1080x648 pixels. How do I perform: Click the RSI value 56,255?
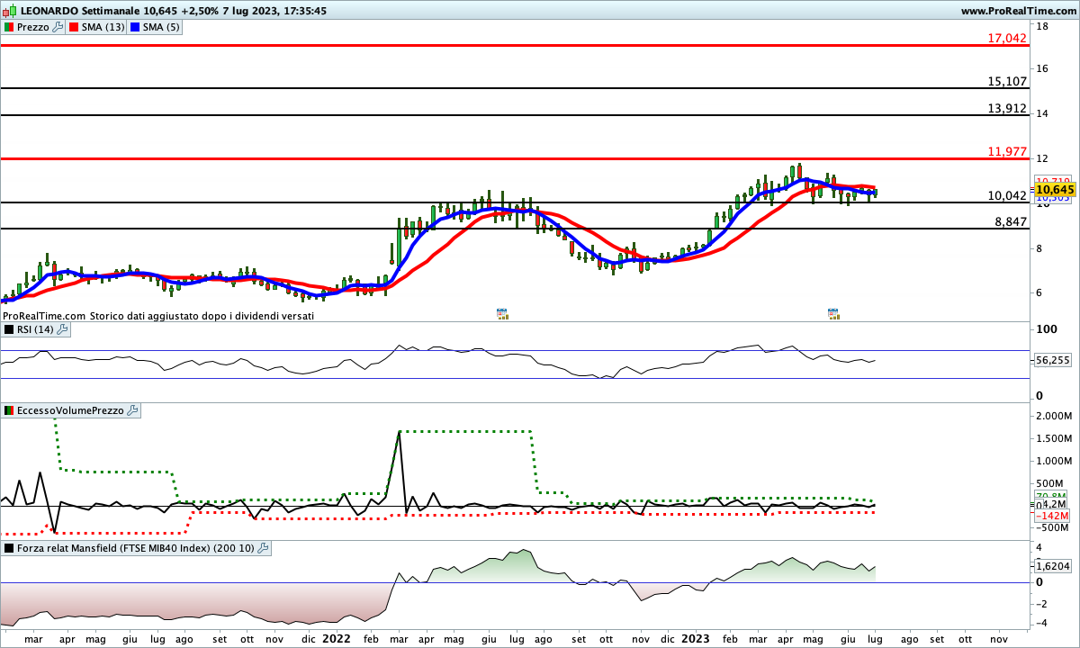tap(1054, 359)
